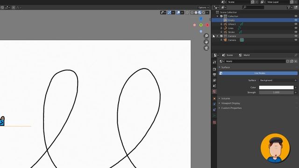
Task: Hide the Collection with its eye icon
Action: point(296,16)
